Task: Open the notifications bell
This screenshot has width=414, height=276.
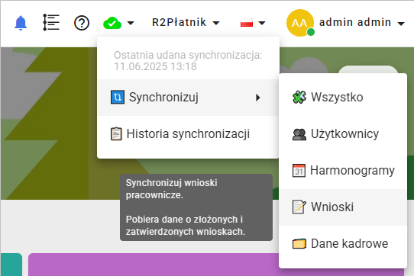Action: pyautogui.click(x=21, y=23)
